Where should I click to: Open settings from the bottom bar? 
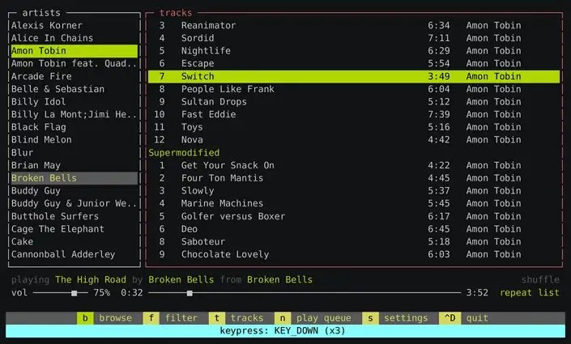[395, 318]
